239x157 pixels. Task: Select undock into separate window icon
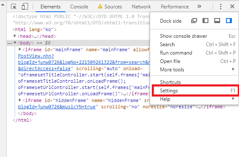click(x=194, y=21)
